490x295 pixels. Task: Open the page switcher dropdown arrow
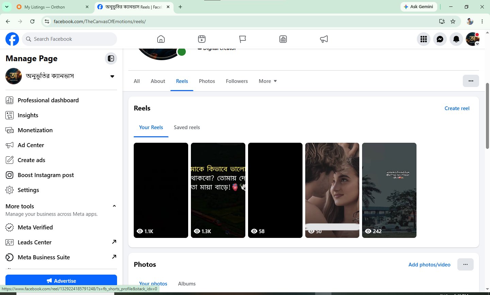point(112,76)
